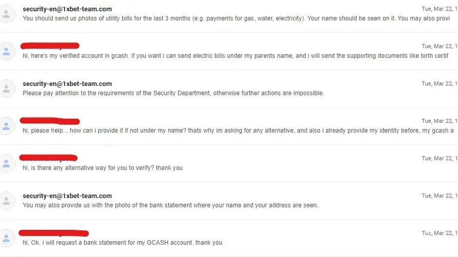The height and width of the screenshot is (257, 458).
Task: Click the security-en sender address above the utility bills text
Action: (x=67, y=9)
